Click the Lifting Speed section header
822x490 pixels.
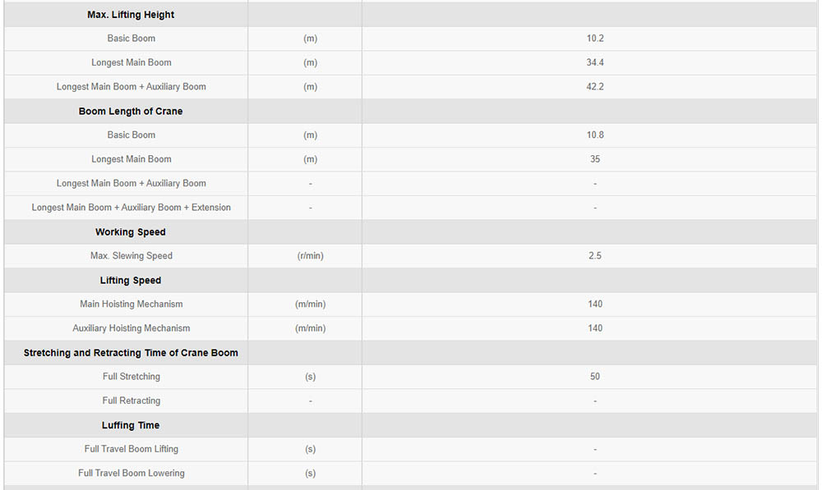click(x=131, y=280)
